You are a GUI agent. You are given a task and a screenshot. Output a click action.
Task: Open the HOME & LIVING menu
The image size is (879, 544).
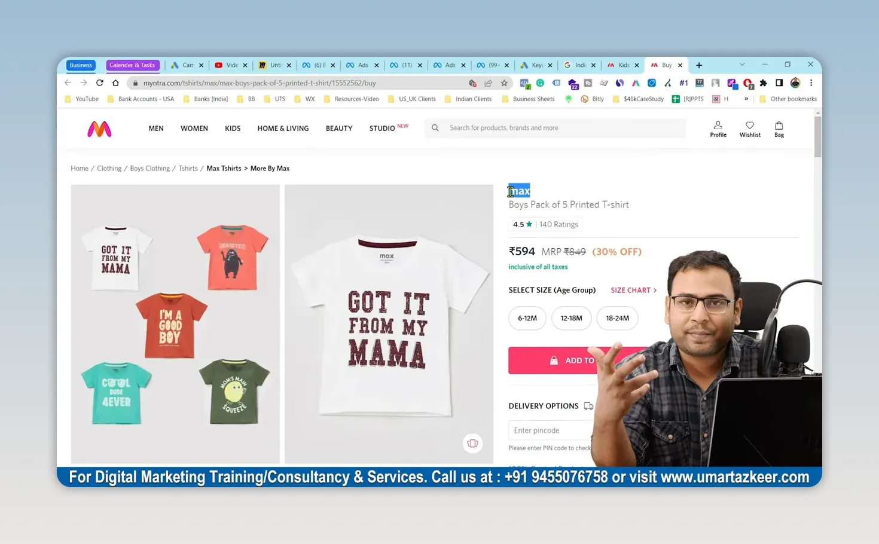pos(283,129)
